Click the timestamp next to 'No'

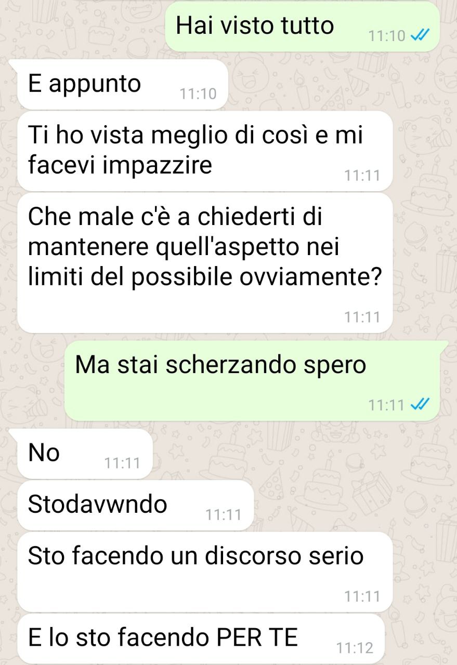[122, 463]
